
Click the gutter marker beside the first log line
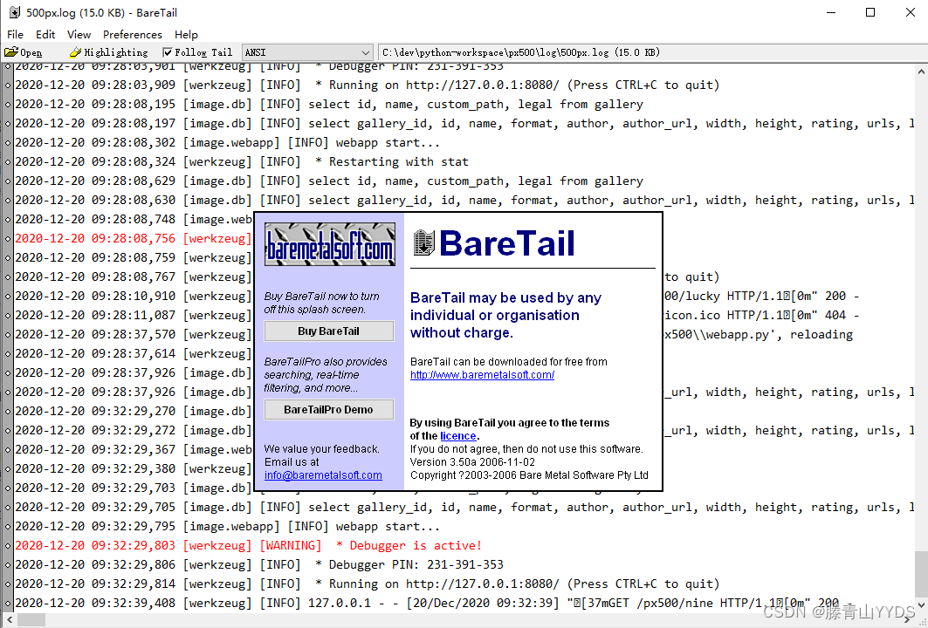tap(6, 65)
